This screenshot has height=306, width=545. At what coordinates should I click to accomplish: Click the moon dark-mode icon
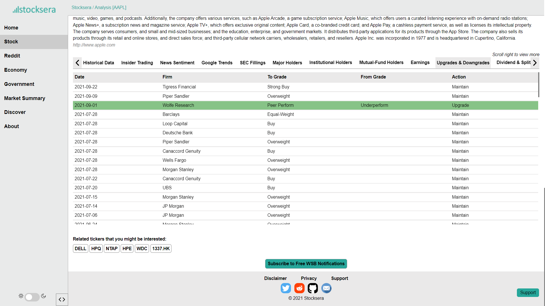[43, 296]
